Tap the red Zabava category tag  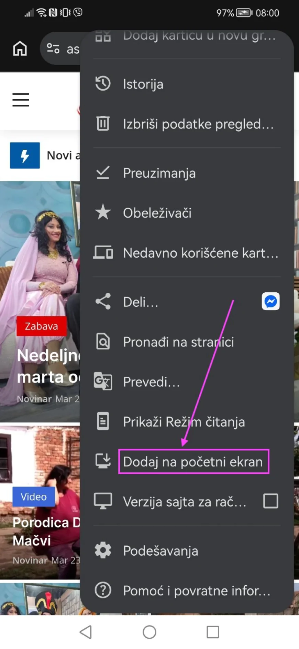coord(42,326)
